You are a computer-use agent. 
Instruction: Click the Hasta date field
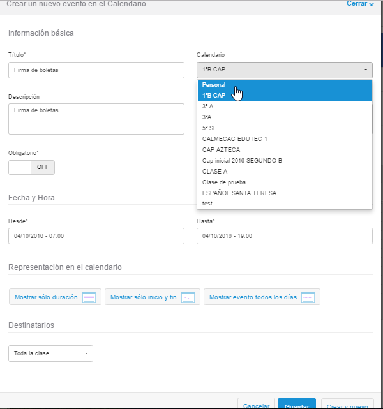[284, 236]
